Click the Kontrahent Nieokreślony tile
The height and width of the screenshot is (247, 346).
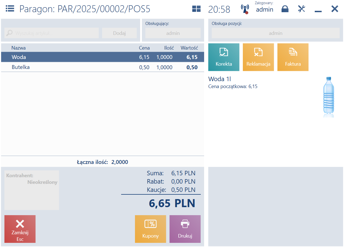pos(32,190)
